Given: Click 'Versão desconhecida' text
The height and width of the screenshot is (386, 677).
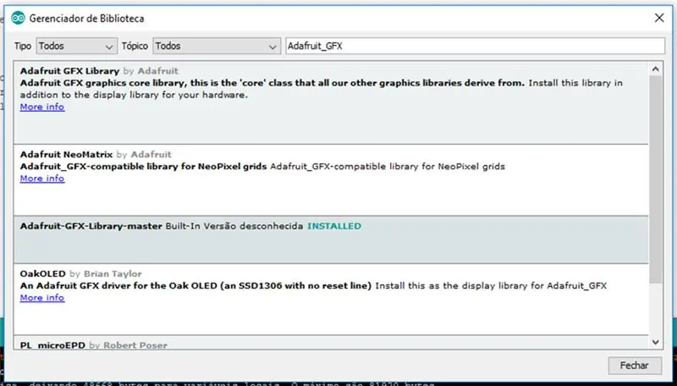Looking at the screenshot, I should (253, 226).
